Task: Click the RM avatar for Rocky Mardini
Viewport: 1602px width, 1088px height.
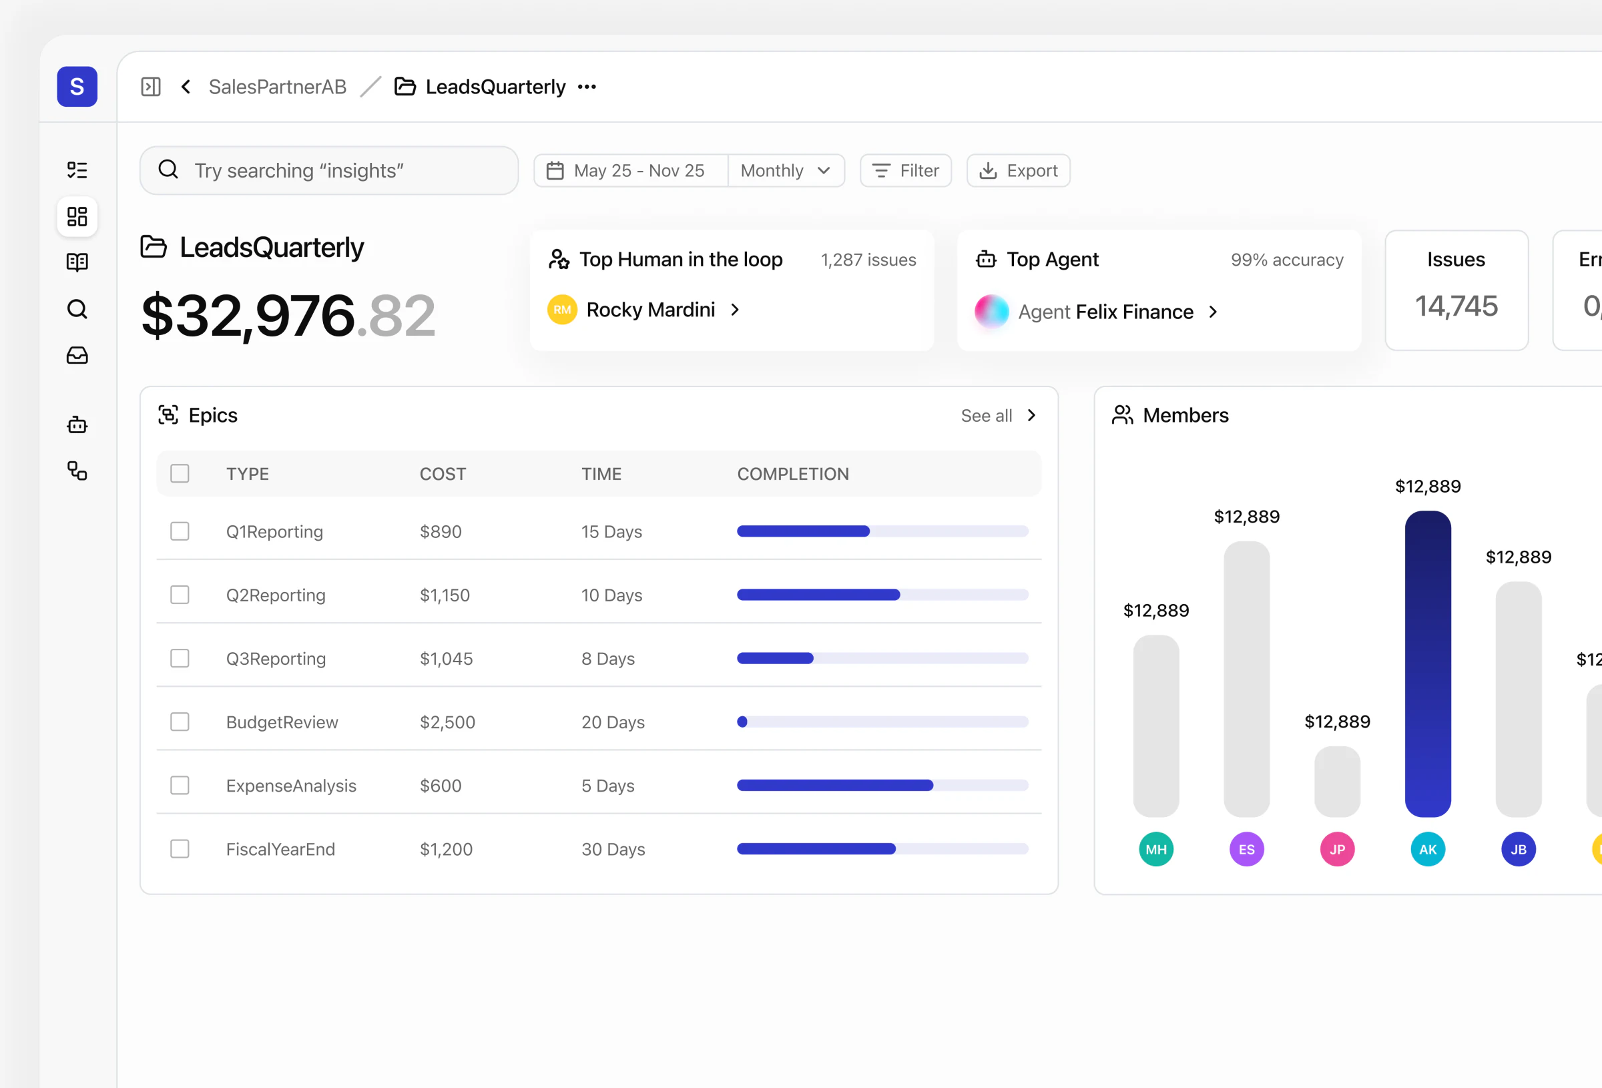Action: point(563,310)
